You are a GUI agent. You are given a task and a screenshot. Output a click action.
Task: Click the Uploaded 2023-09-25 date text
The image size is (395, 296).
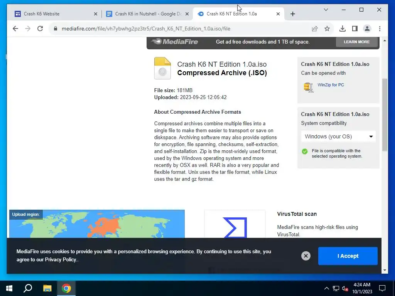191,98
